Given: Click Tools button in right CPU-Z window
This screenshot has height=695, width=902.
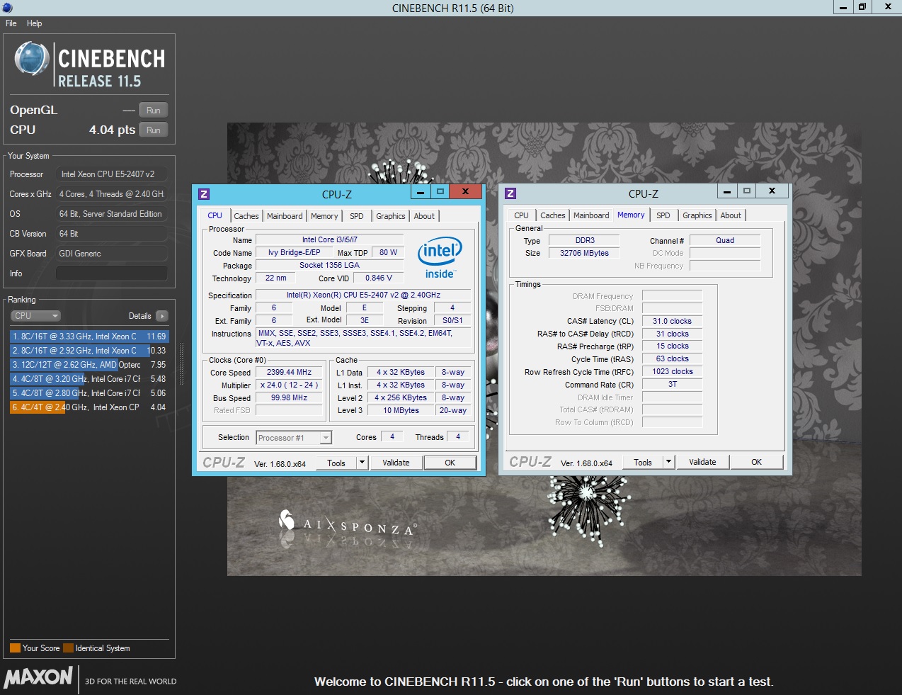Looking at the screenshot, I should (643, 462).
